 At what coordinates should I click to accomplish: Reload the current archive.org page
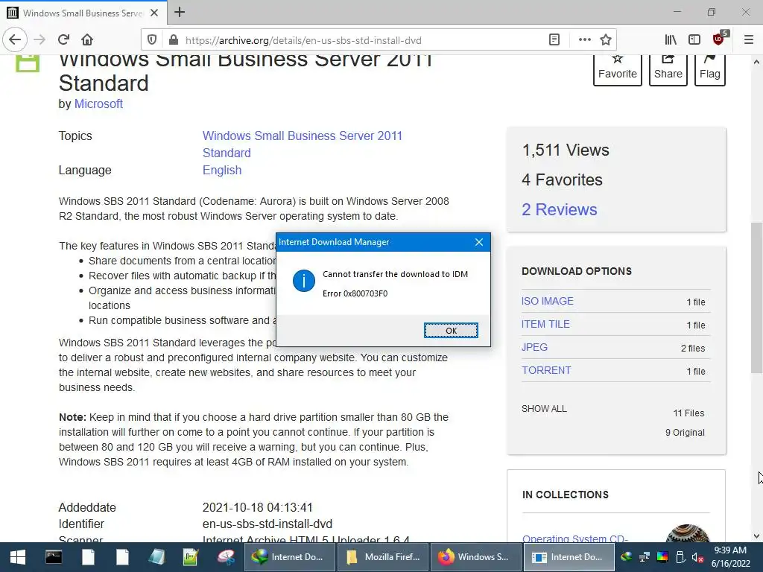(63, 40)
